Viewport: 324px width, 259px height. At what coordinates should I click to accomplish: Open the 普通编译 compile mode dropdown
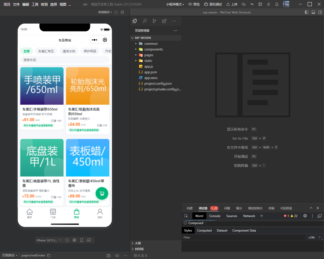tap(105, 12)
